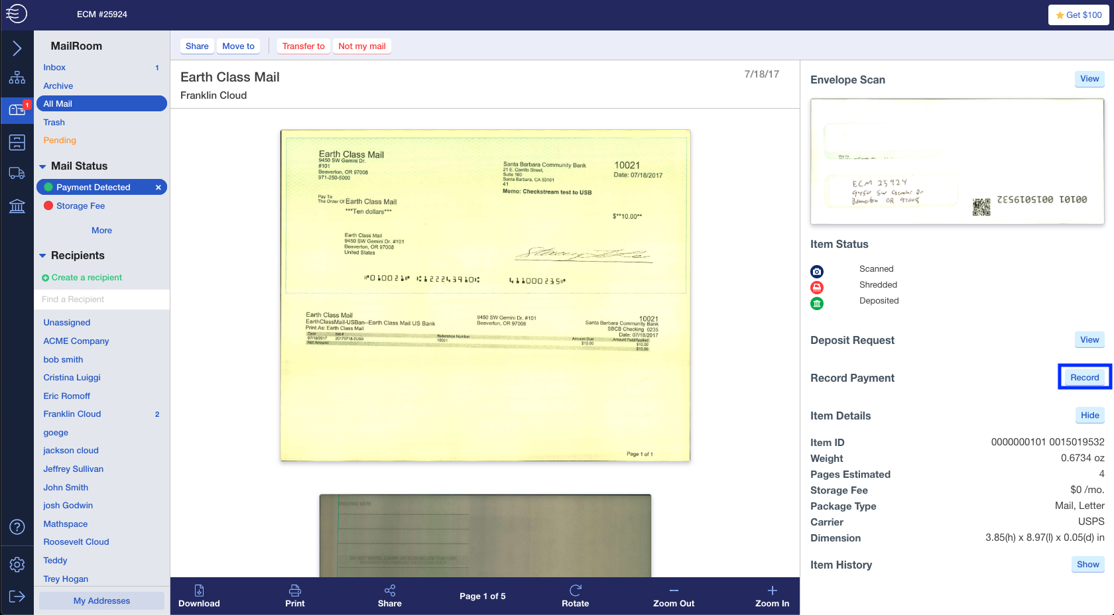
Task: Click Record to record payment
Action: pos(1085,378)
